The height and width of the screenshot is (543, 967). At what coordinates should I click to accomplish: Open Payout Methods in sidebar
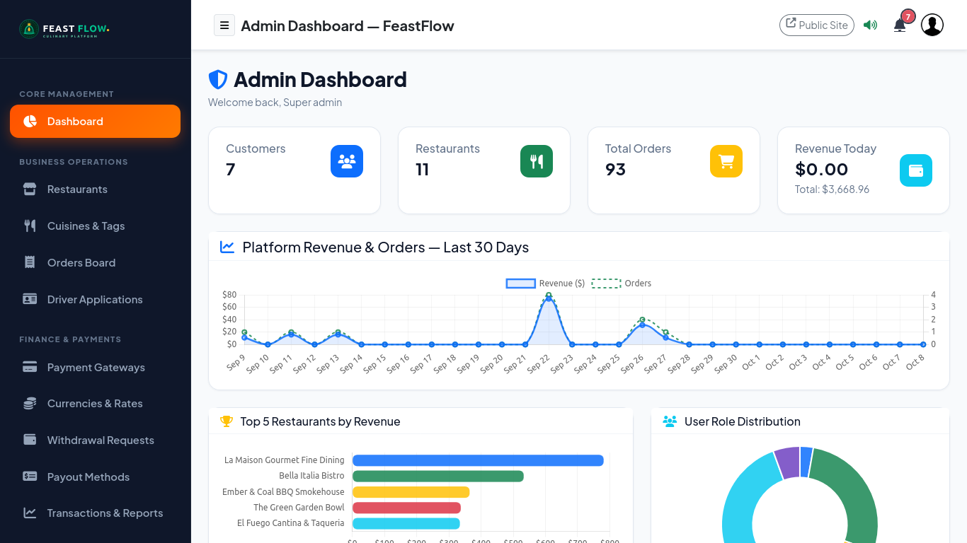pyautogui.click(x=95, y=477)
